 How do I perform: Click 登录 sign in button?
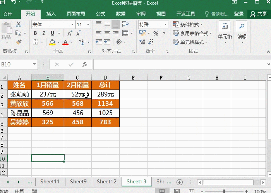pos(239,14)
